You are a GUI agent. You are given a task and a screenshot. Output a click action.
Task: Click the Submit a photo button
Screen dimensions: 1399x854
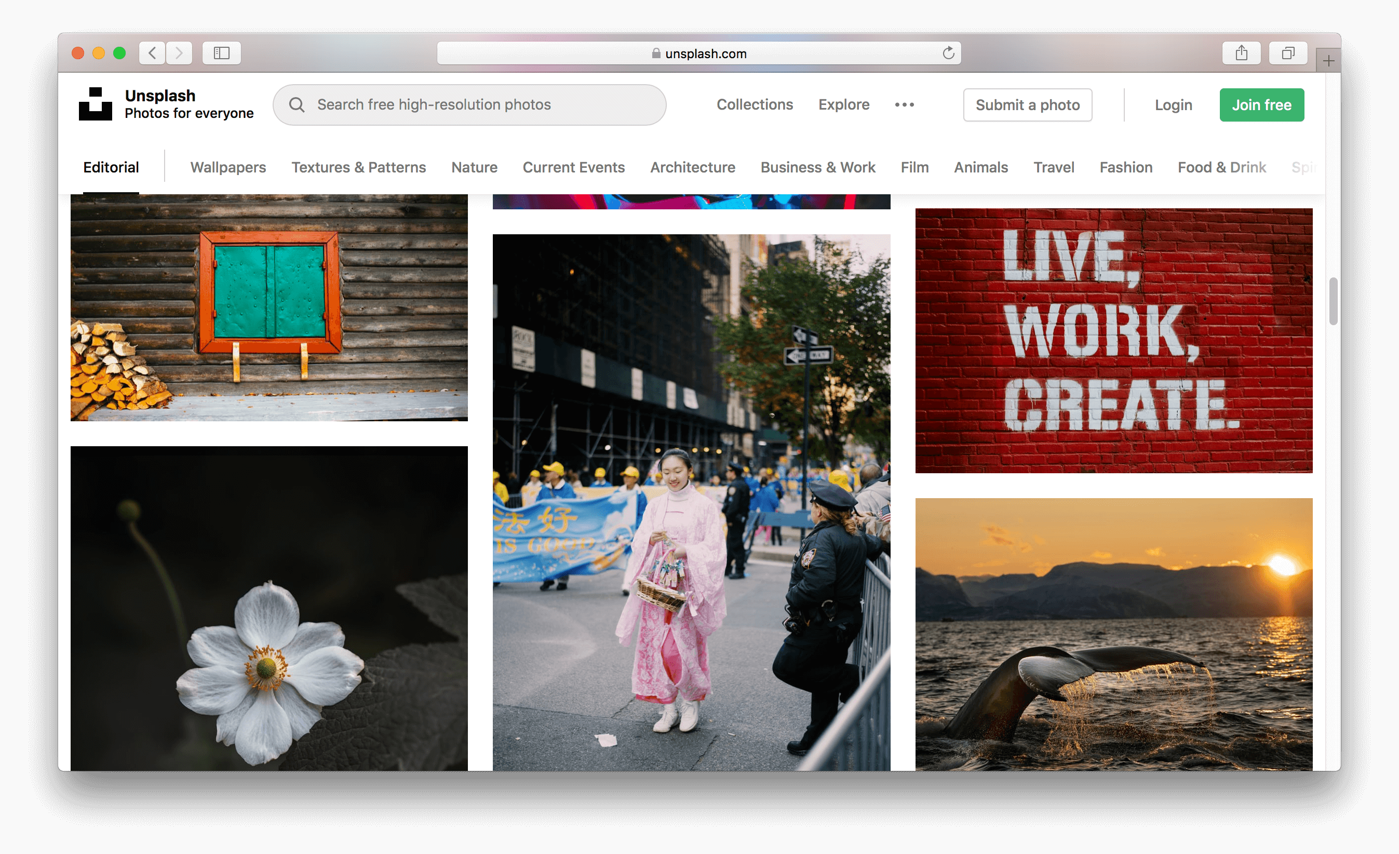click(1027, 105)
